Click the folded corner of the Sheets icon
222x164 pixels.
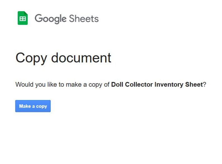tap(26, 13)
